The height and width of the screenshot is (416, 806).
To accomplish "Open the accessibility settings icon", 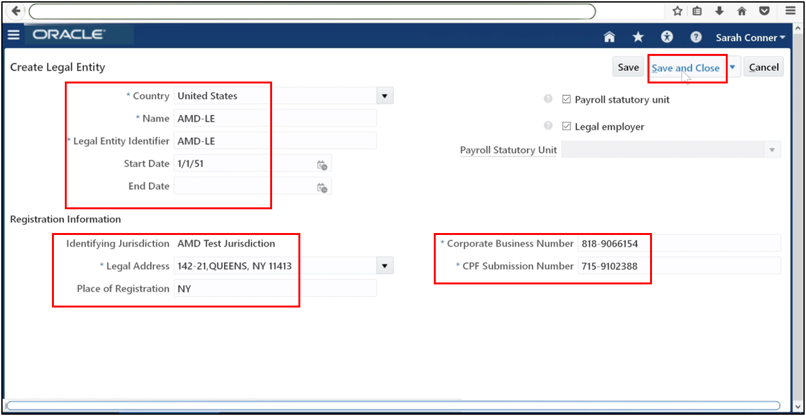I will pyautogui.click(x=666, y=37).
